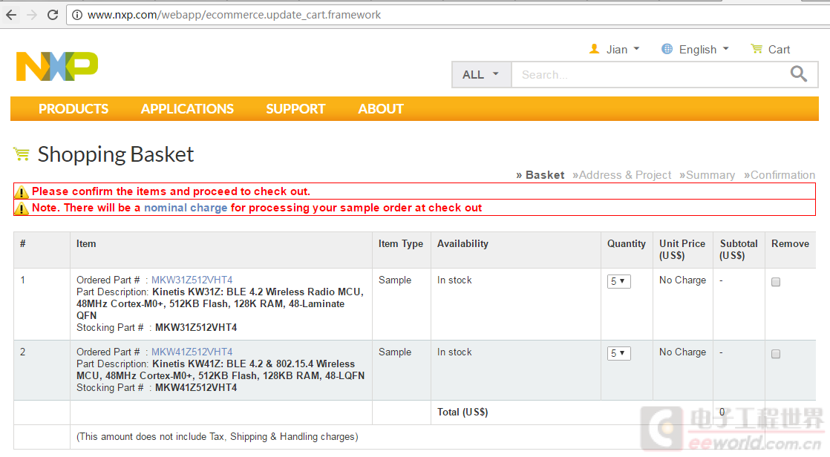Click the 'Total (US$)' label
Image resolution: width=830 pixels, height=457 pixels.
[463, 412]
